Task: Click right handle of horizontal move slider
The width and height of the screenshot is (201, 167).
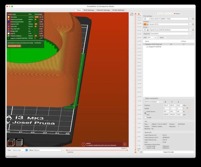Action: [127, 150]
